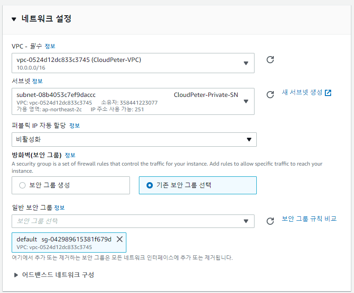Open the 퍼블릭 IP 자동 할당 dropdown

point(134,140)
